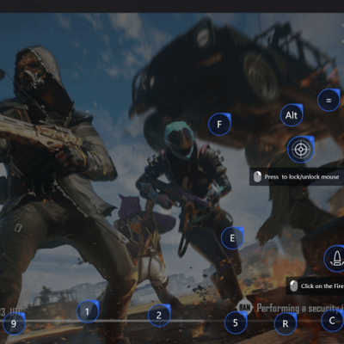
Task: Click the crosshair aim key mapping
Action: pos(300,150)
